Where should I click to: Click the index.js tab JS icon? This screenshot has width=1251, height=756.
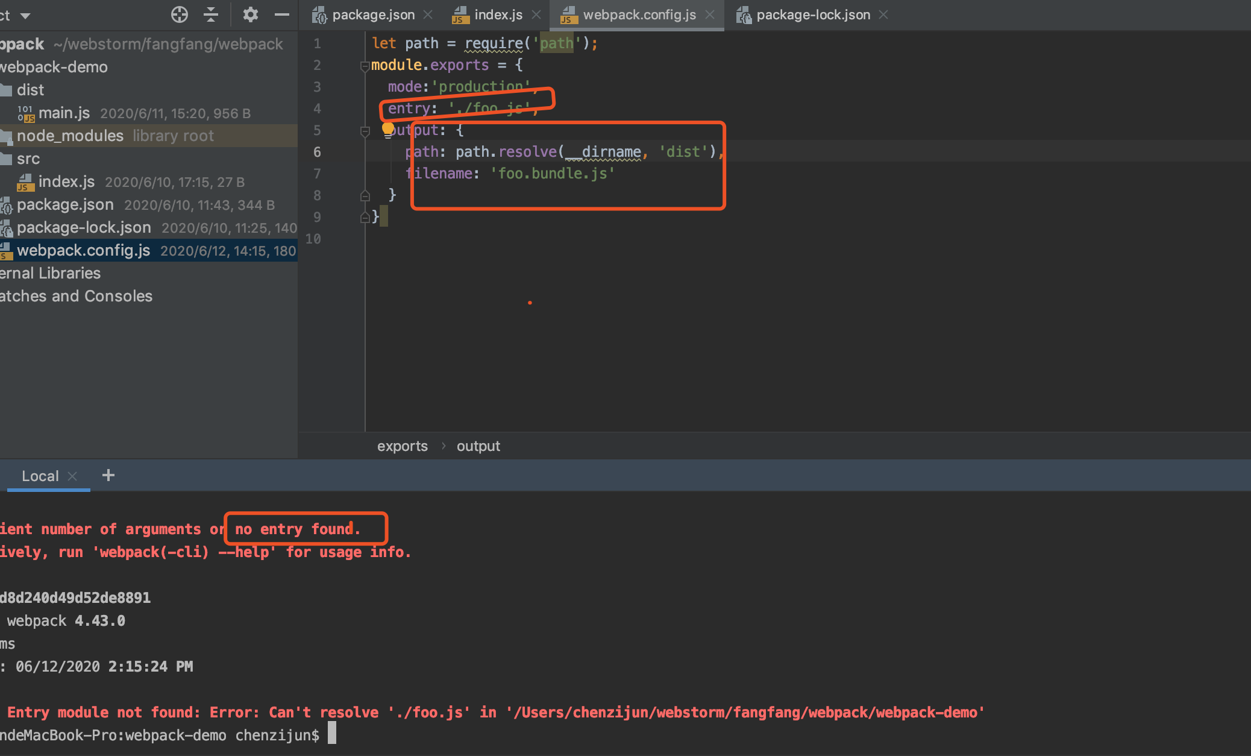tap(460, 15)
